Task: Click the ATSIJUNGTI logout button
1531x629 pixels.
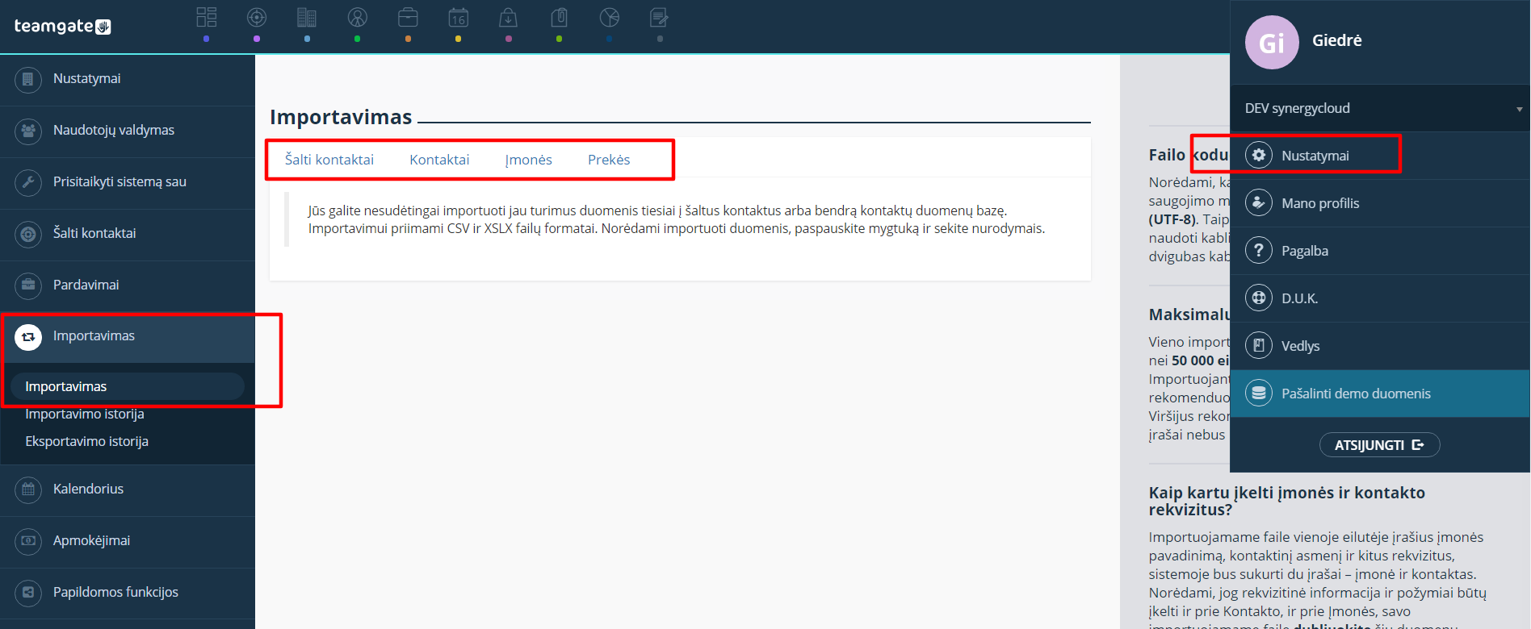Action: click(x=1379, y=445)
